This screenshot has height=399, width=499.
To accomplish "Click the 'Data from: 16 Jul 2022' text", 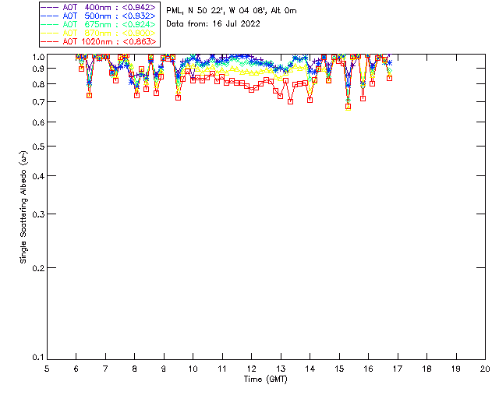I will [x=213, y=24].
